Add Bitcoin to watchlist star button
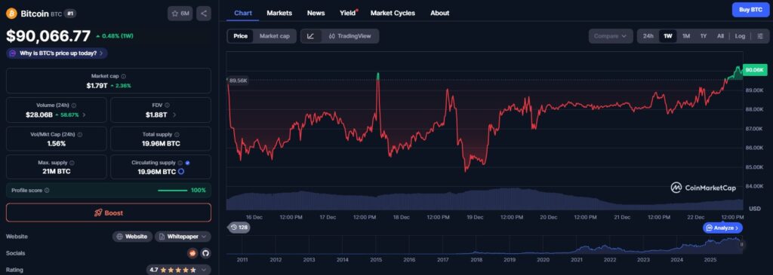The width and height of the screenshot is (773, 275). click(x=180, y=14)
